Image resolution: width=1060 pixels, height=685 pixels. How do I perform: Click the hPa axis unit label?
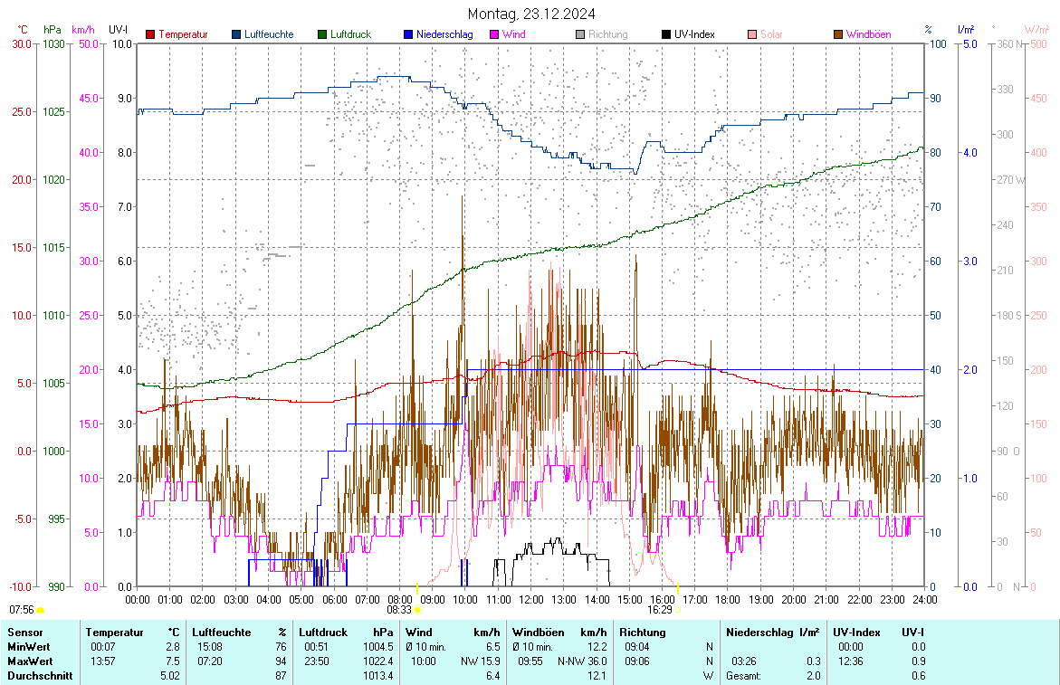click(x=53, y=30)
